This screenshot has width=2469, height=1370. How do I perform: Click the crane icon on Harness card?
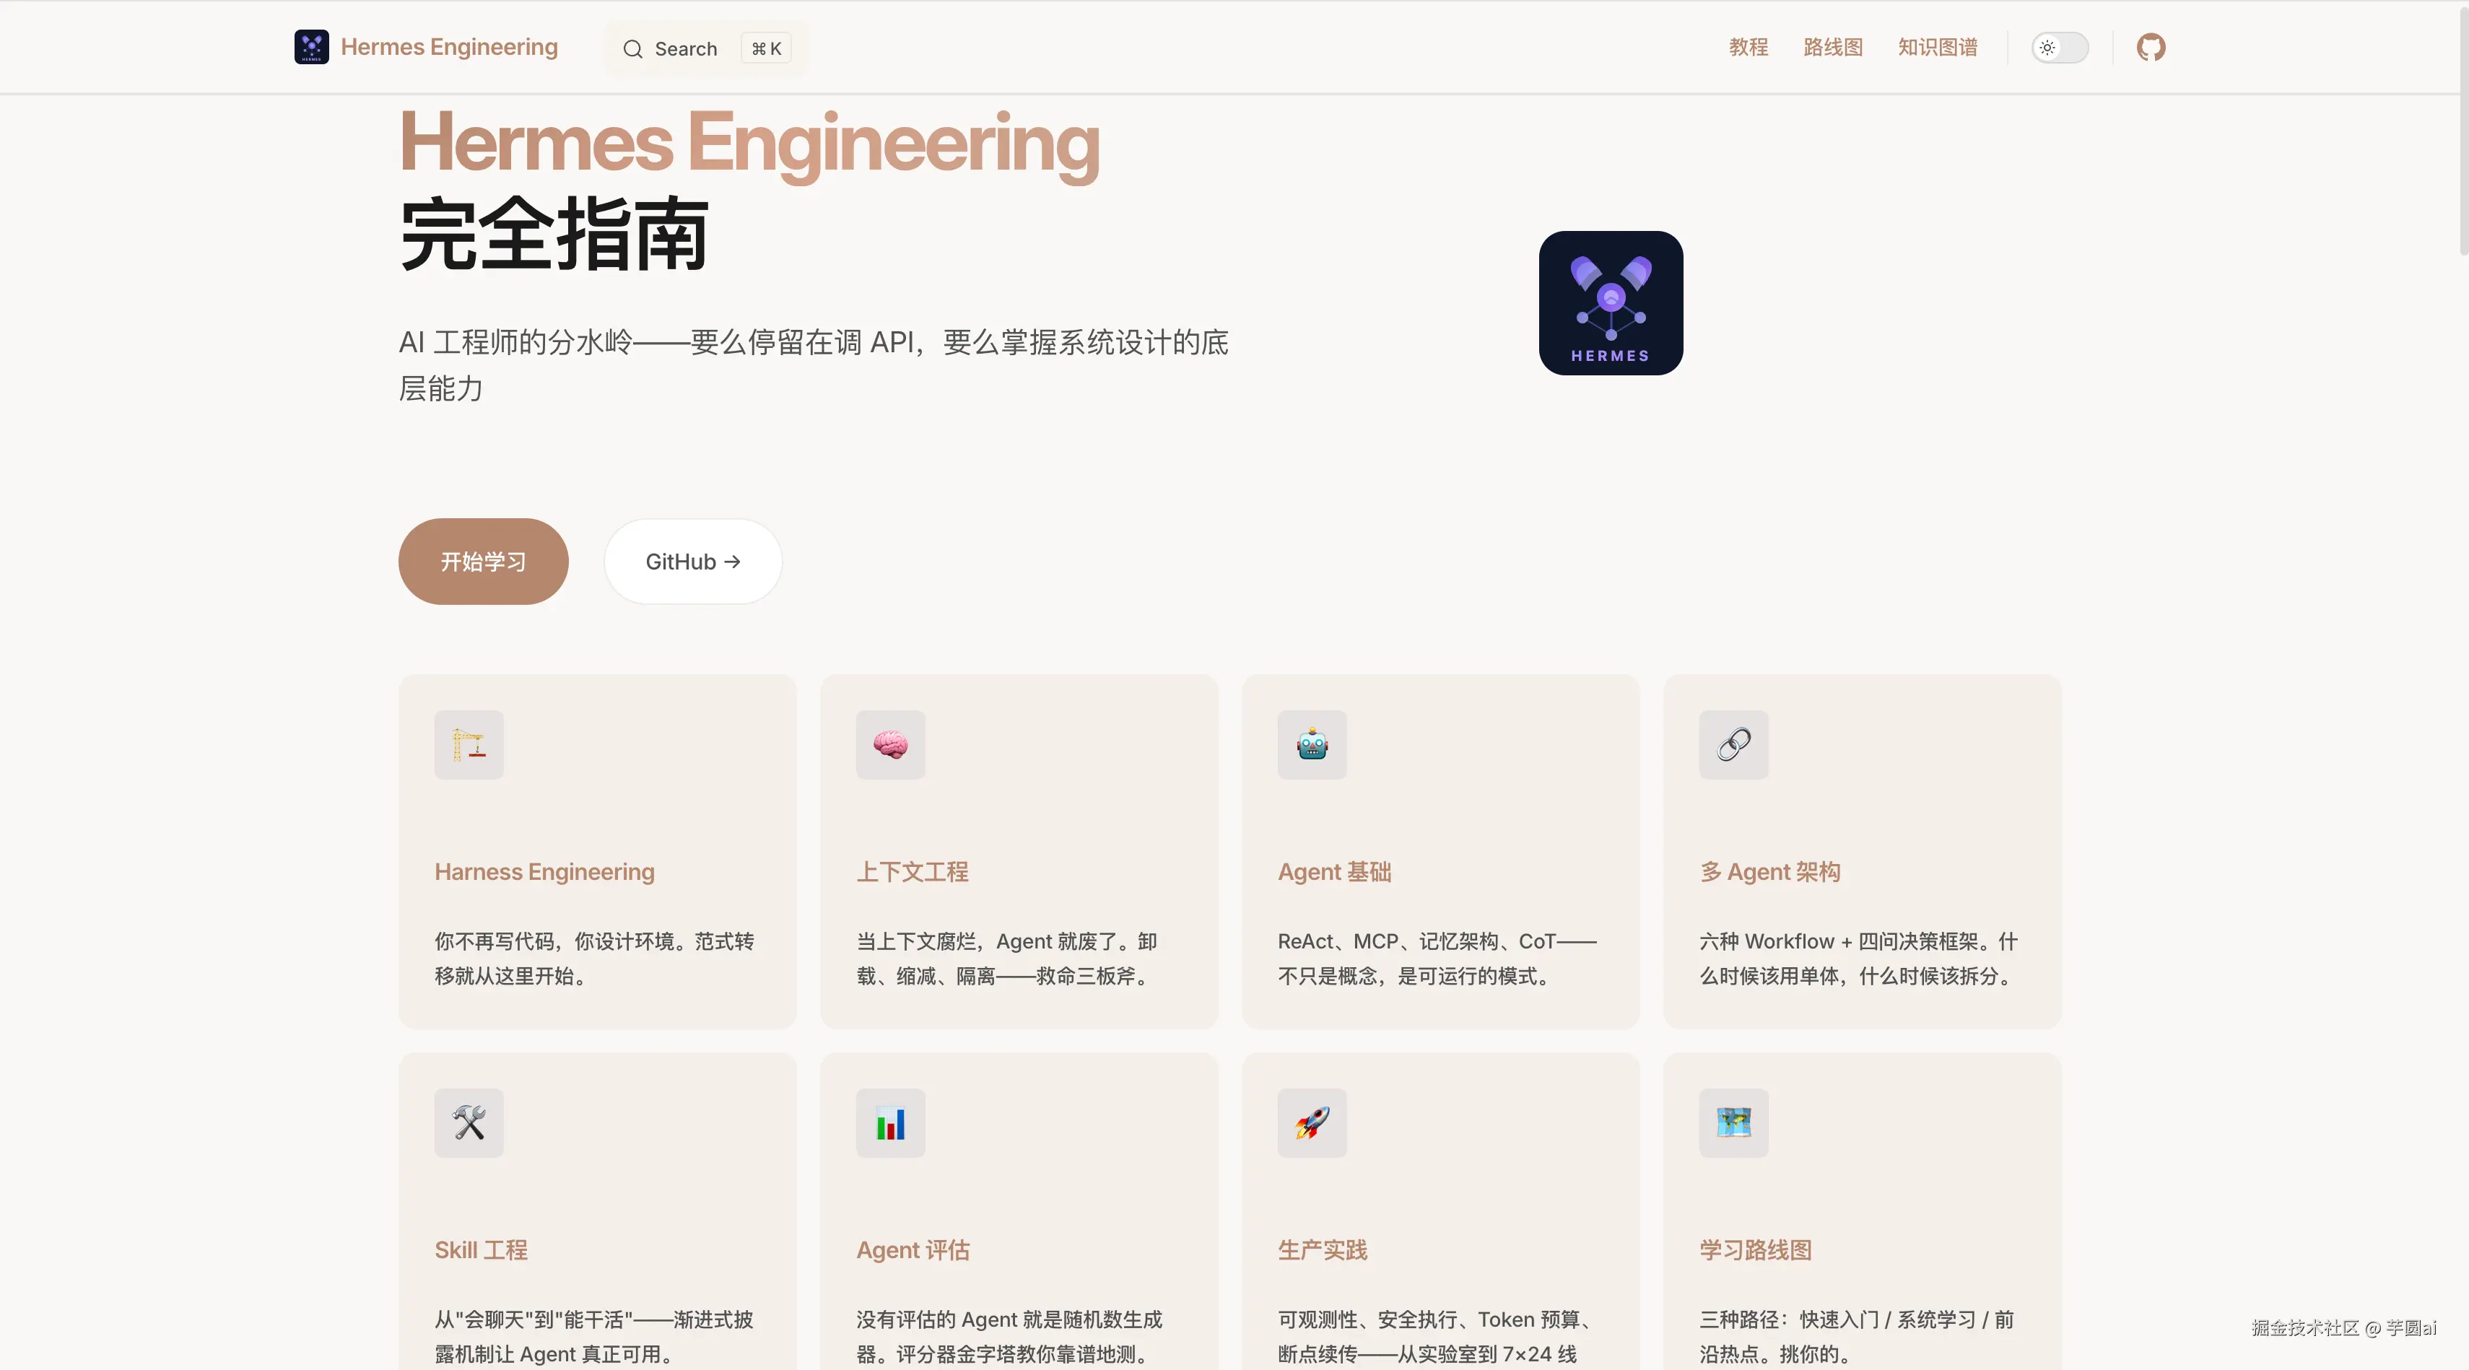pos(469,744)
